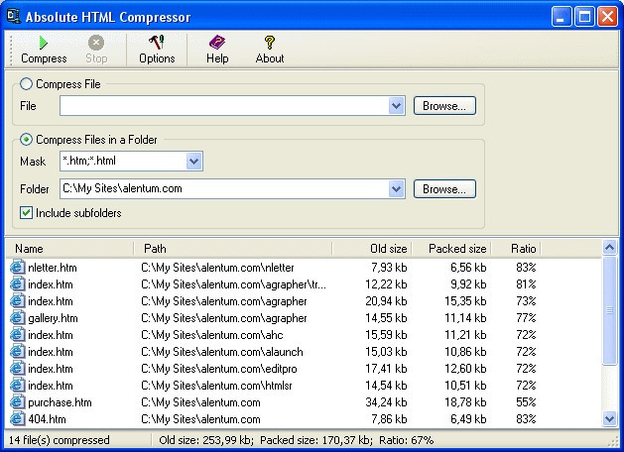Select Compress Files in a Folder option
Screen dimensions: 624x452
(x=26, y=140)
